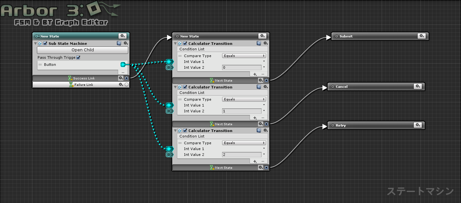Open settings gear on the Submit state header
The height and width of the screenshot is (203, 461).
click(x=422, y=36)
